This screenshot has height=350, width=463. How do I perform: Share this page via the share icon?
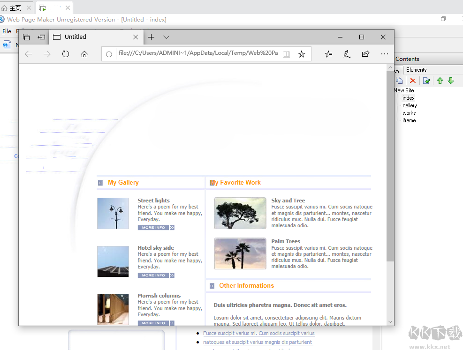coord(365,54)
